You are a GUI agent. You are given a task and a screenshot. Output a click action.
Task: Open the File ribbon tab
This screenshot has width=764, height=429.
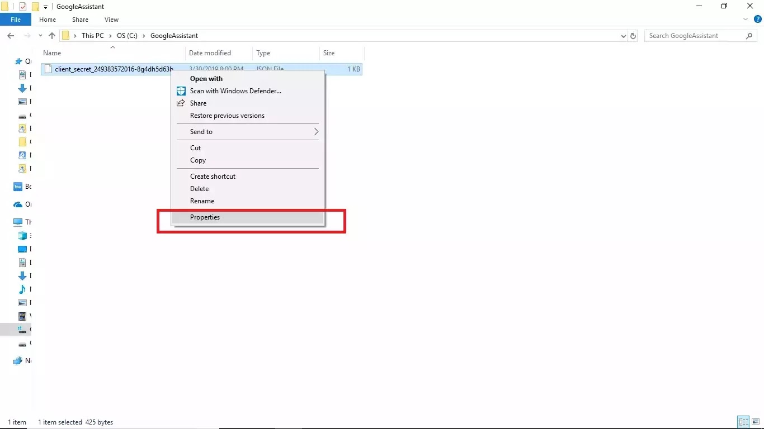16,20
